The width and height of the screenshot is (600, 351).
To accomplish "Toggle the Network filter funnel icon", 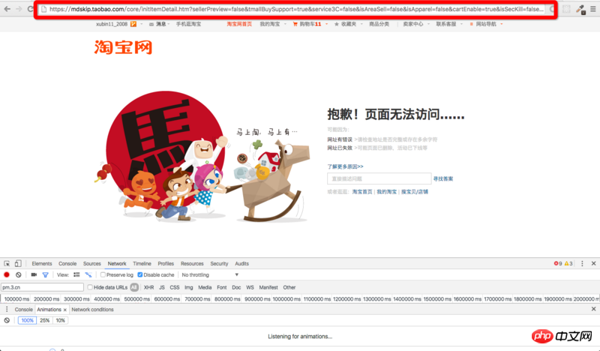I will click(46, 274).
